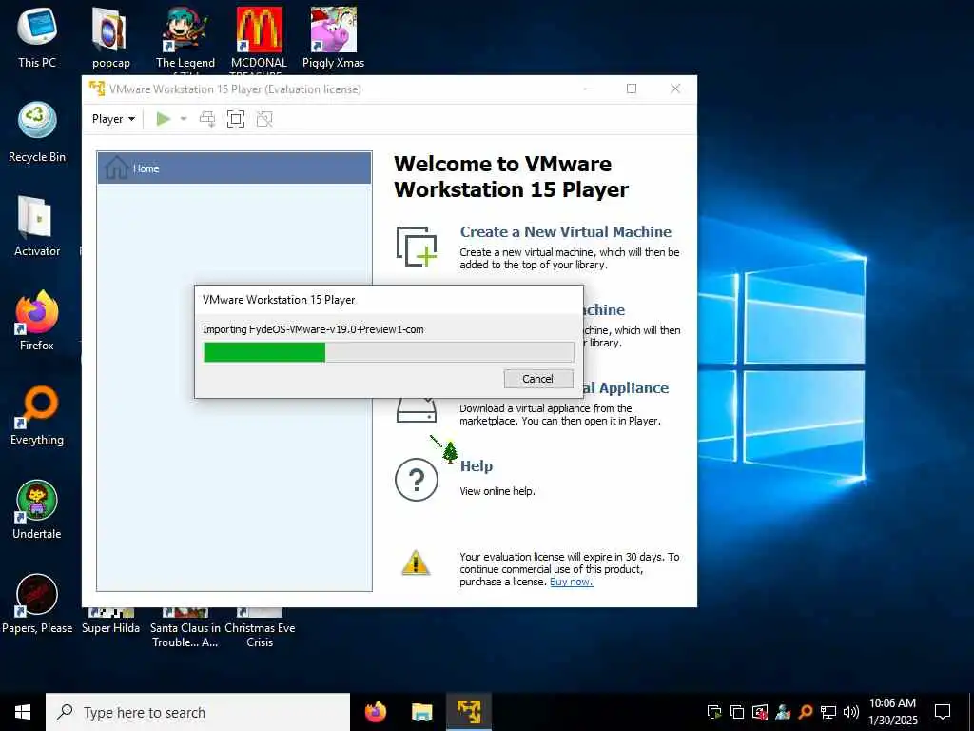
Task: Click the VMware title bar logo icon
Action: (x=97, y=89)
